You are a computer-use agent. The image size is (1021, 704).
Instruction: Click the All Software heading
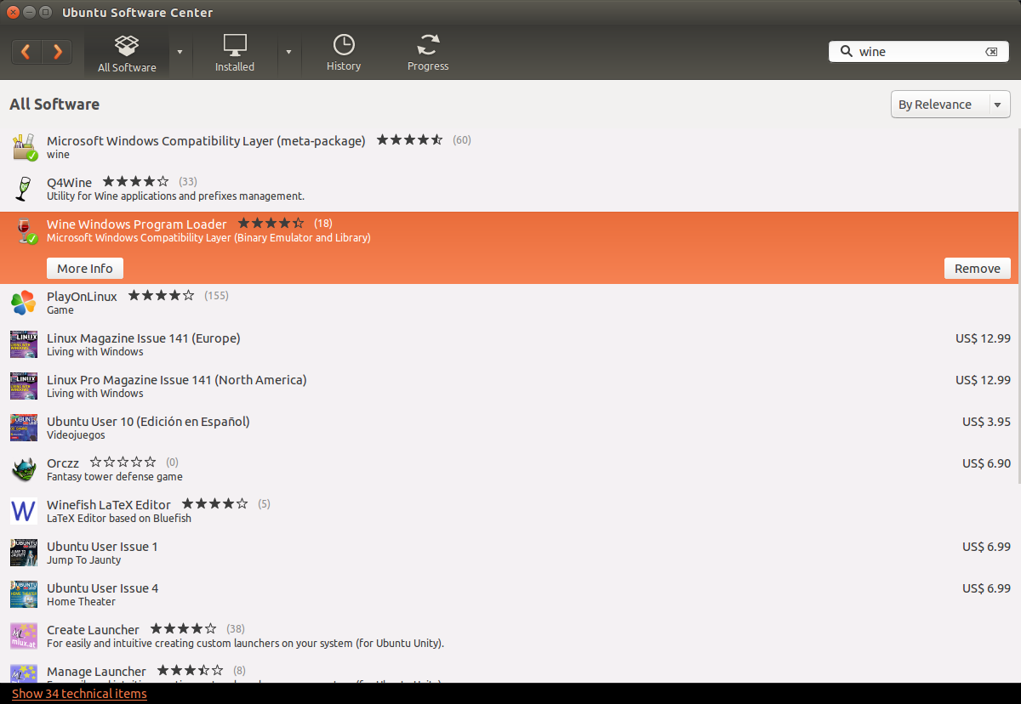54,105
